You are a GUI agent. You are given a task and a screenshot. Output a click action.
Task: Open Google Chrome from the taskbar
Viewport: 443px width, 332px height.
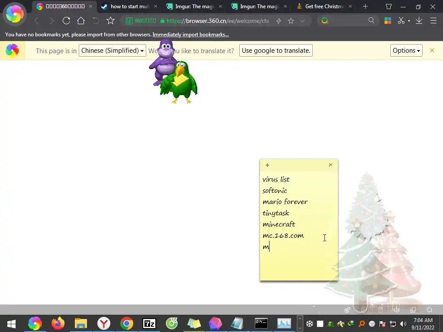pos(127,323)
